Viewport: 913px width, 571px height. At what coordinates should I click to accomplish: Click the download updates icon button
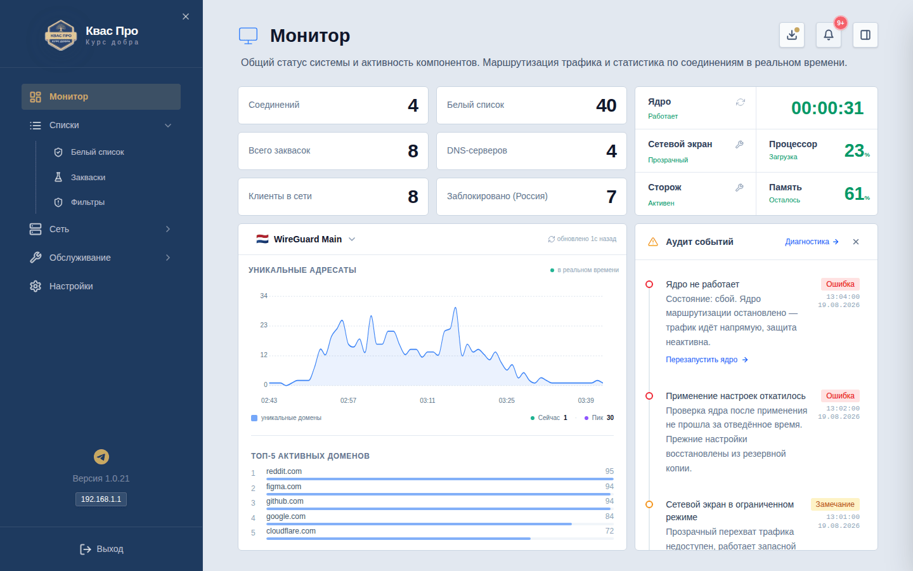click(792, 35)
